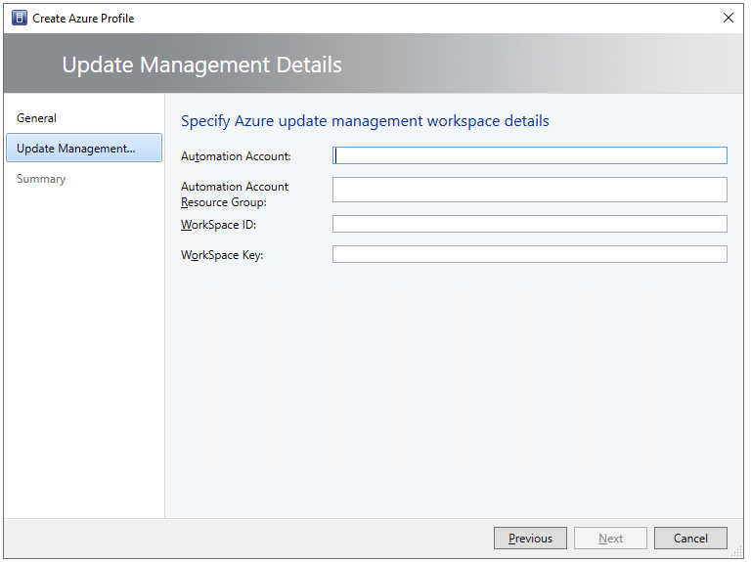Click the Automation Account Resource Group field
This screenshot has width=751, height=562.
529,190
